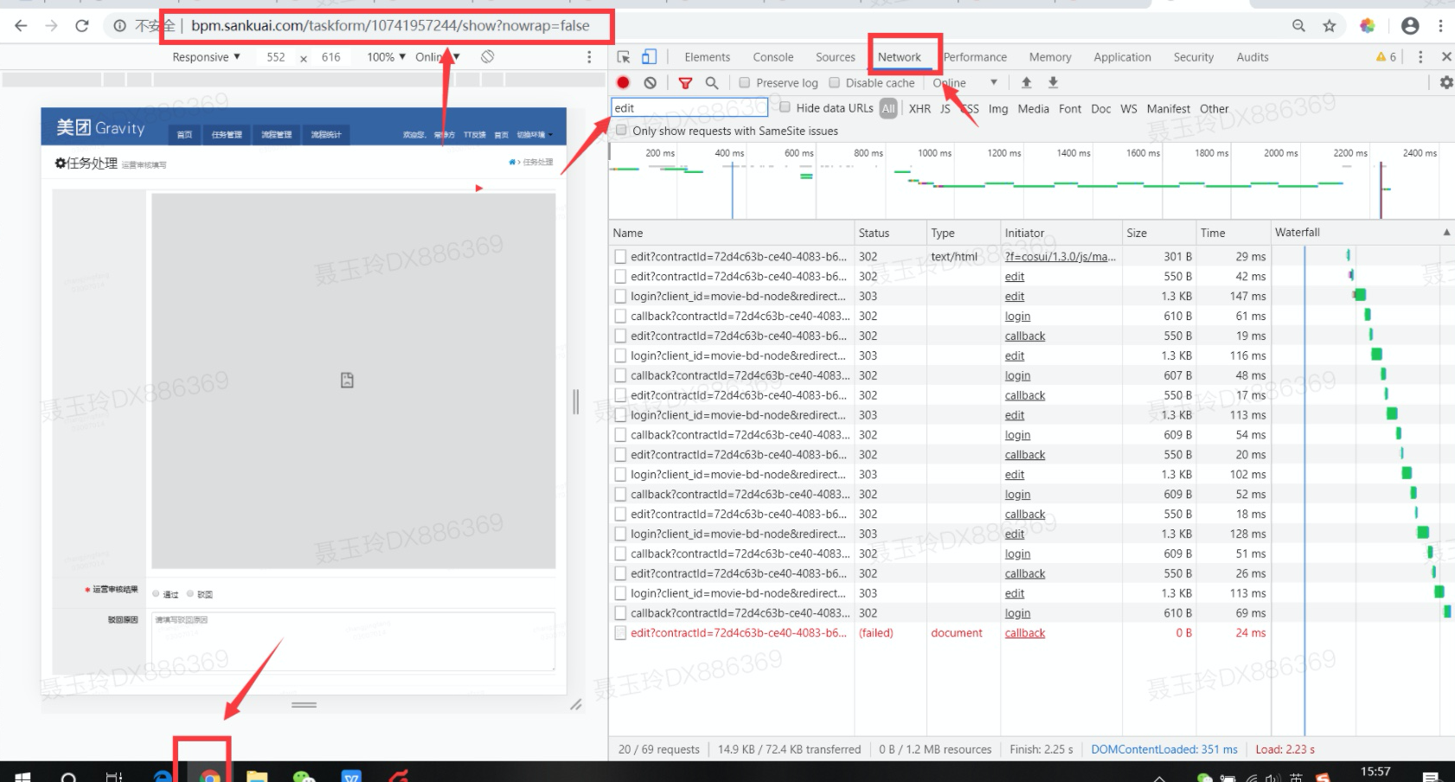Switch to the Sources tab
1455x782 pixels.
835,57
